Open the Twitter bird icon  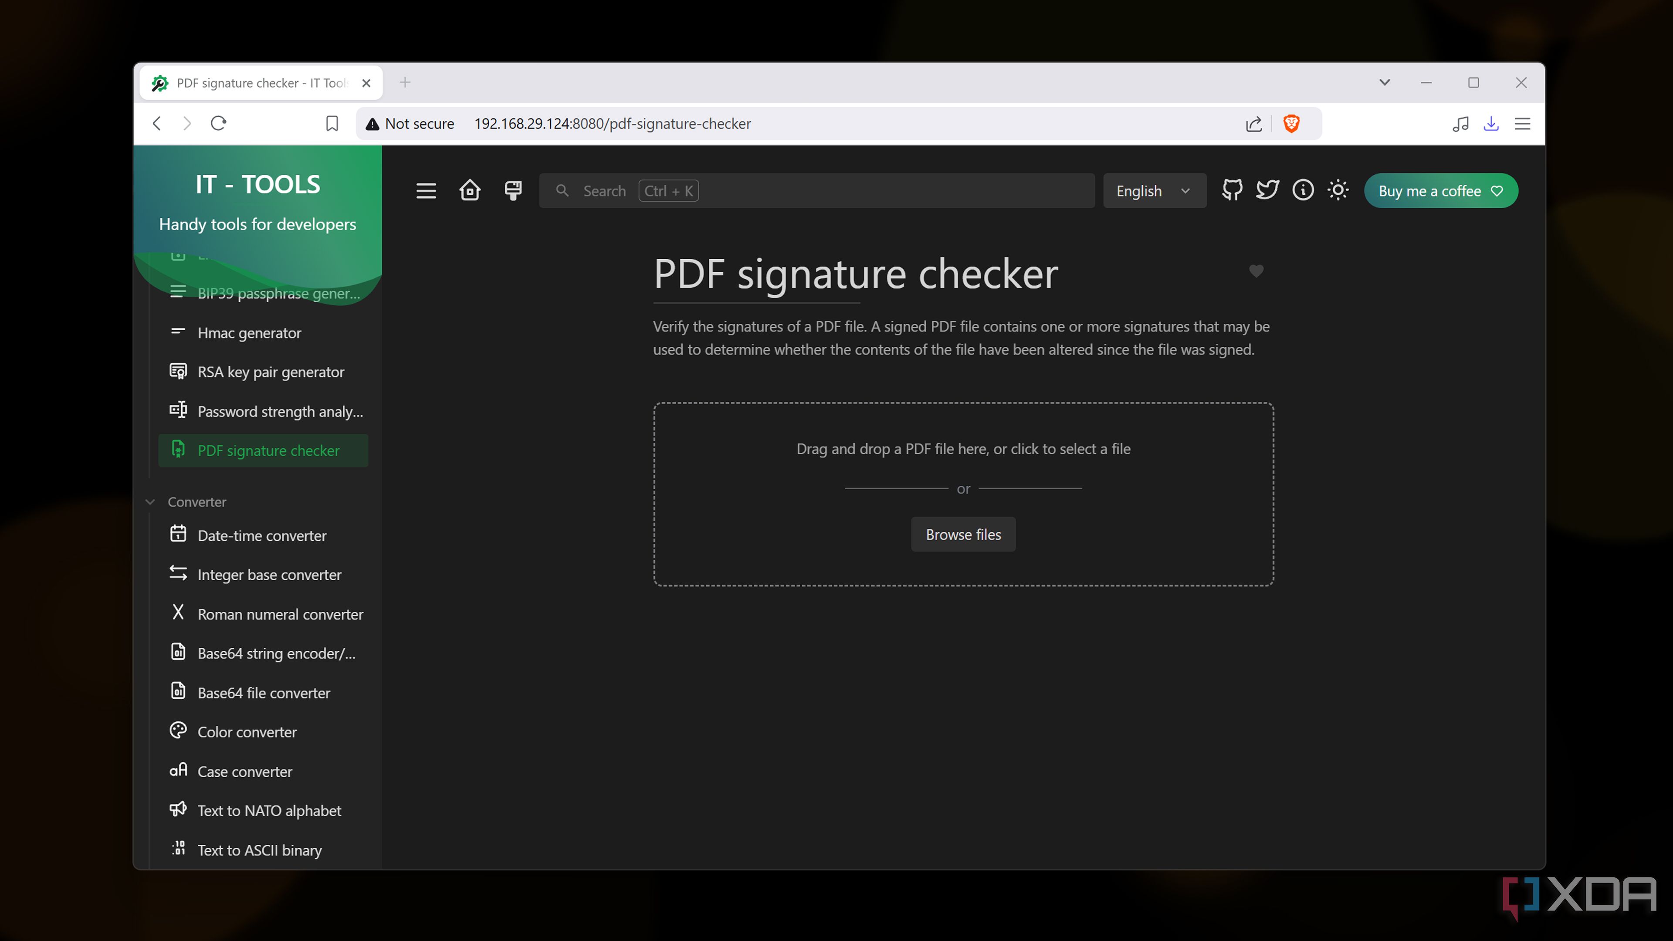click(x=1267, y=190)
